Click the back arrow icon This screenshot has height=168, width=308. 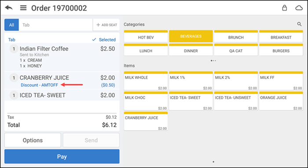(x=9, y=8)
